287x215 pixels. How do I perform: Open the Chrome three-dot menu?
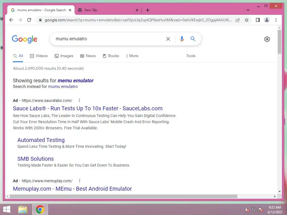point(276,20)
